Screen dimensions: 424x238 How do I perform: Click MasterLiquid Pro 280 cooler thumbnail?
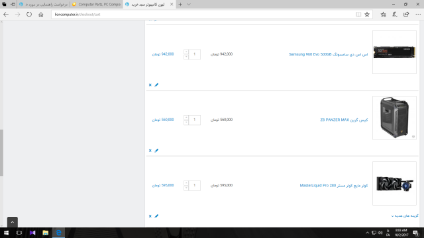(394, 184)
